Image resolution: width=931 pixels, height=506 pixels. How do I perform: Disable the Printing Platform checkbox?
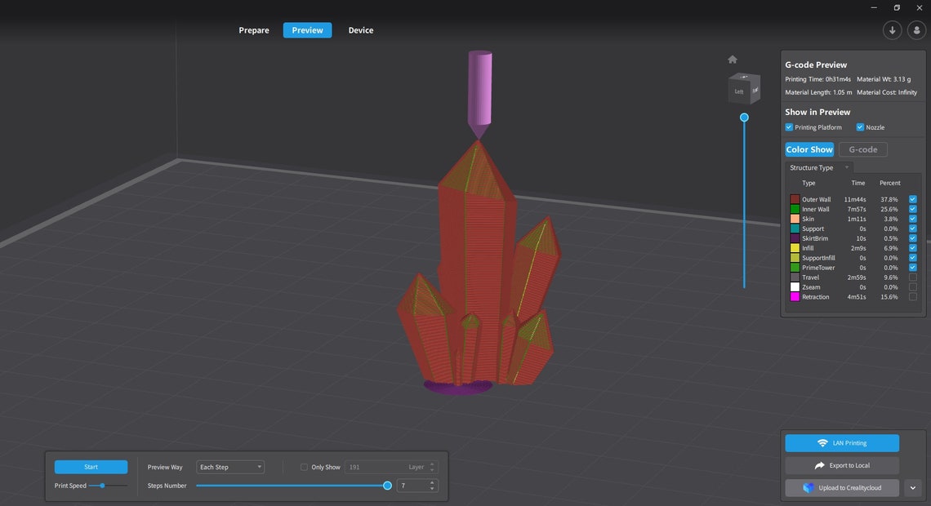tap(789, 127)
